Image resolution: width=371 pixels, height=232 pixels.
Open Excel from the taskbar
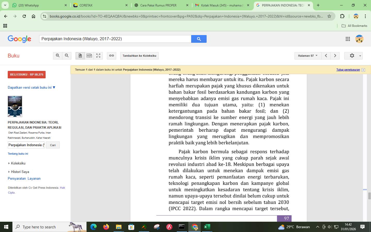point(206,227)
